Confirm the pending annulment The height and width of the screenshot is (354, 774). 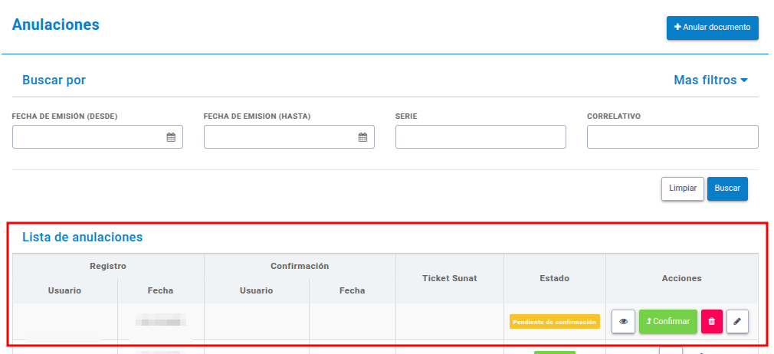668,321
